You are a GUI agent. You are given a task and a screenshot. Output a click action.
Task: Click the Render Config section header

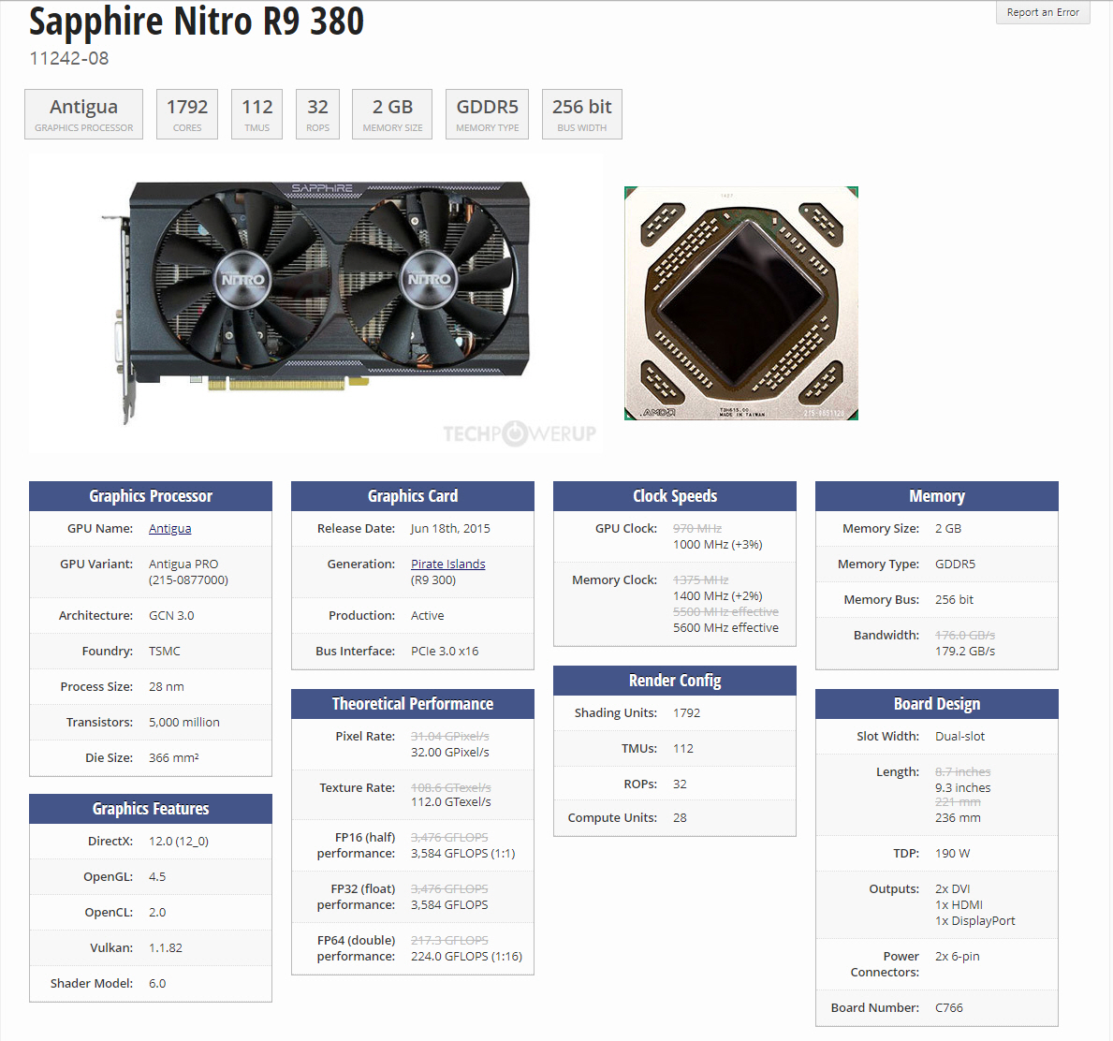(x=675, y=681)
